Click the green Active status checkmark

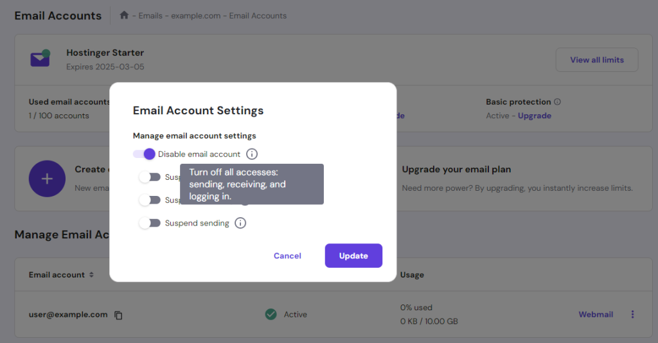click(271, 315)
